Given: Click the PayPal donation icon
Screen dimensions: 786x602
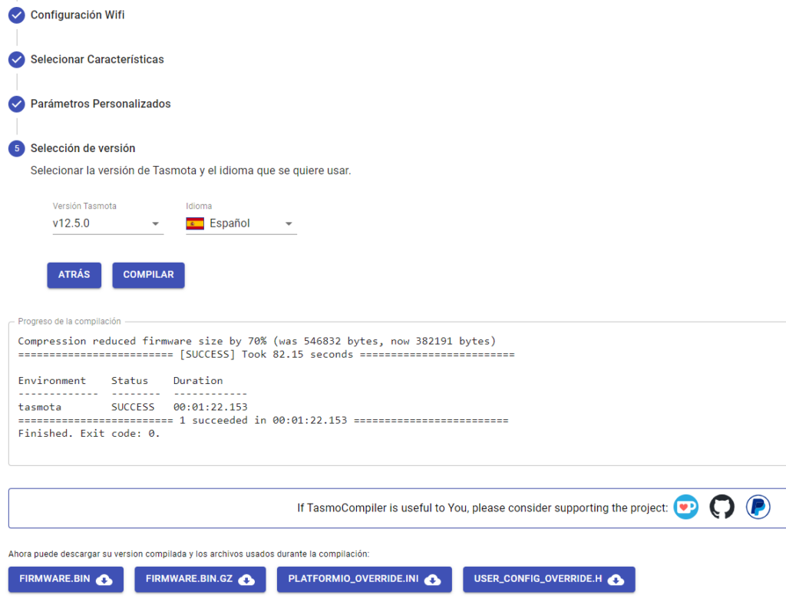Looking at the screenshot, I should [x=758, y=507].
